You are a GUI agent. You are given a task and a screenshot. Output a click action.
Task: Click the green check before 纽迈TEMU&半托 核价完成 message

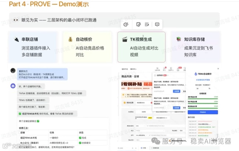[x=20, y=114]
